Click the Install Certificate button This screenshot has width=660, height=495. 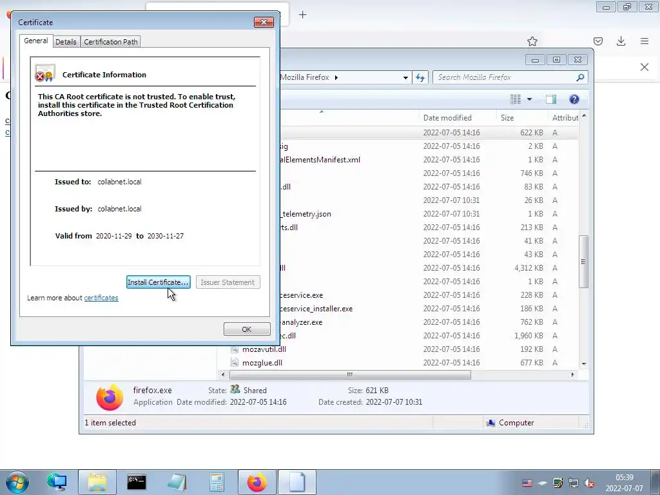tap(159, 282)
